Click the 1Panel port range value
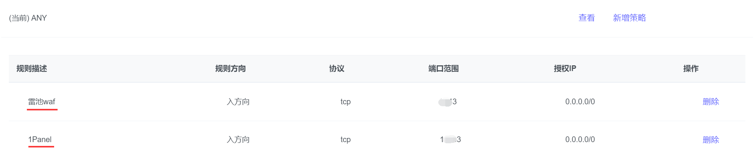This screenshot has width=755, height=157. pos(450,140)
